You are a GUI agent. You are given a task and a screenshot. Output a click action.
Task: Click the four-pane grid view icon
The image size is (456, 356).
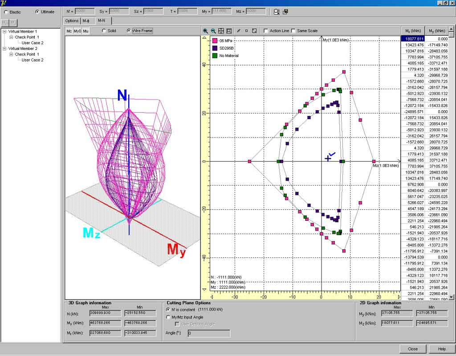click(x=221, y=31)
